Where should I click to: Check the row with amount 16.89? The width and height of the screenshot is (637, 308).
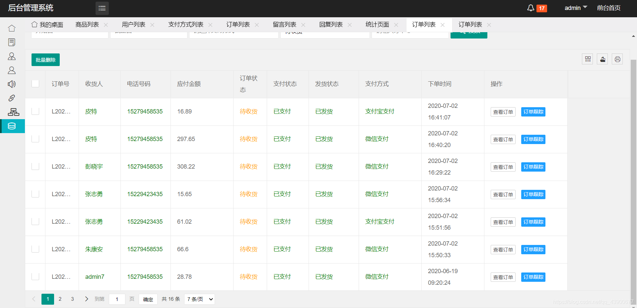point(35,111)
